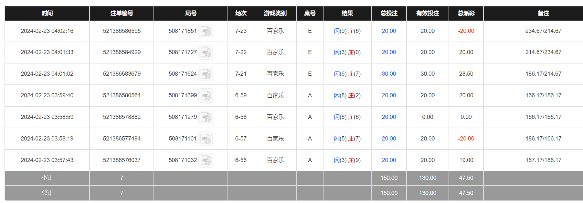The height and width of the screenshot is (203, 583).
Task: Select order number 521386577494
Action: click(122, 139)
